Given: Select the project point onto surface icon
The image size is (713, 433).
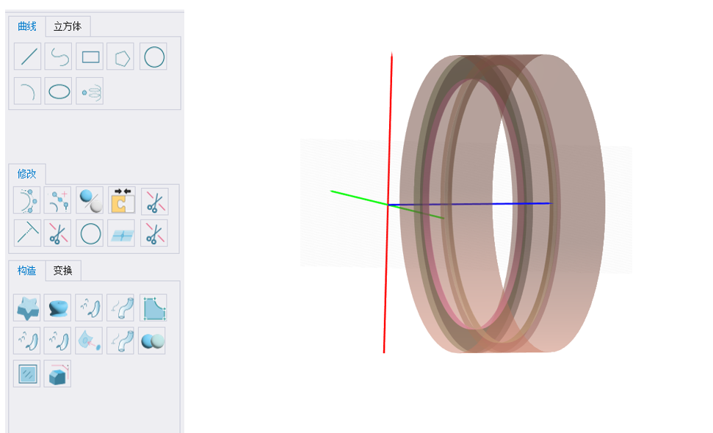Looking at the screenshot, I should click(89, 341).
